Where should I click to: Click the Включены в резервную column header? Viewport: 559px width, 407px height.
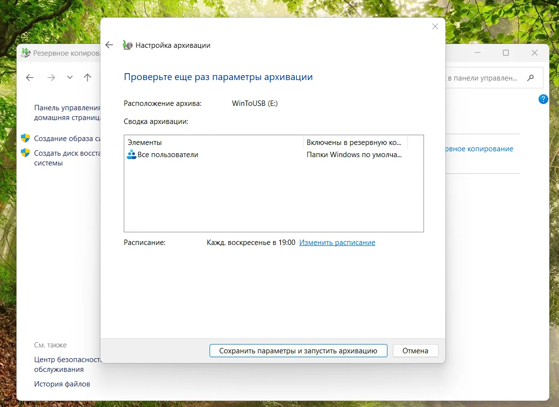click(x=354, y=142)
